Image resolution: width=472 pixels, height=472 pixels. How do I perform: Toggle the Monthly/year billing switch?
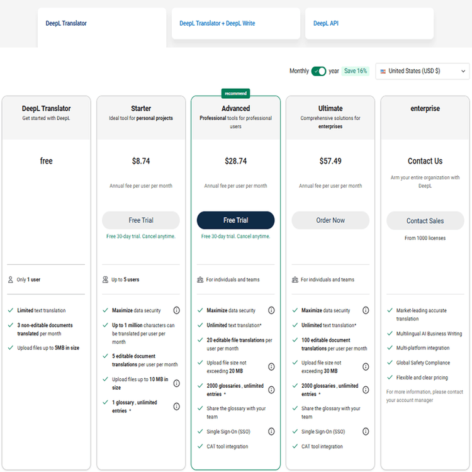(x=318, y=71)
